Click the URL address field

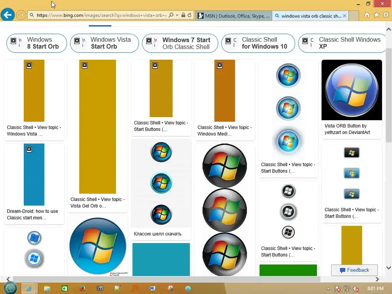[101, 15]
